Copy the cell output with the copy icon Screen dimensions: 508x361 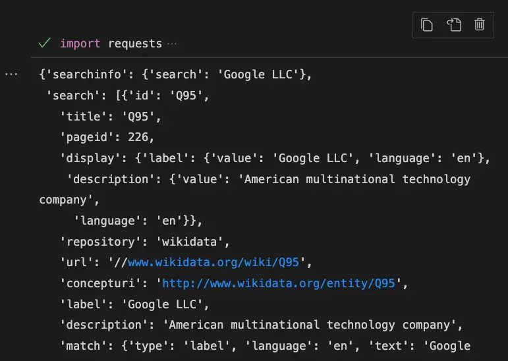(x=427, y=25)
